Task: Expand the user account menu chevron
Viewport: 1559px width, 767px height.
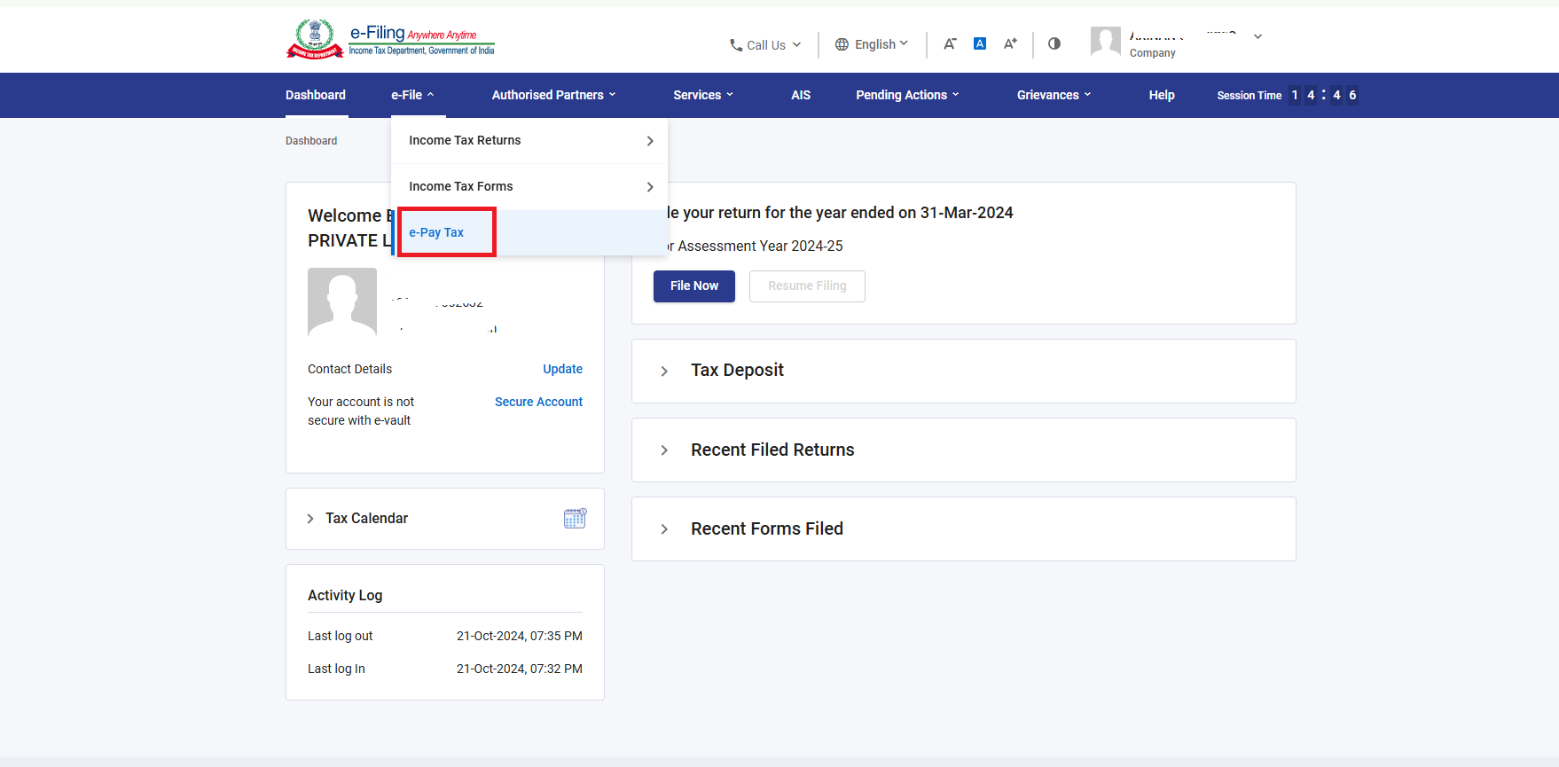Action: (x=1257, y=37)
